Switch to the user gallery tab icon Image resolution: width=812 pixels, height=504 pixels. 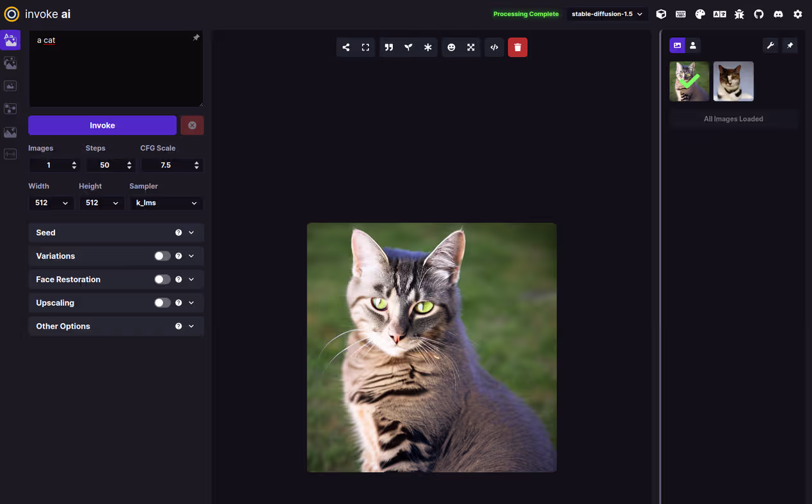(x=693, y=45)
